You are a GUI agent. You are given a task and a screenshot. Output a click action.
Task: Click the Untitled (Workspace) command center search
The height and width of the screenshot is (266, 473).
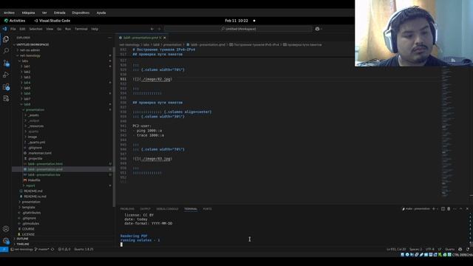(x=238, y=29)
